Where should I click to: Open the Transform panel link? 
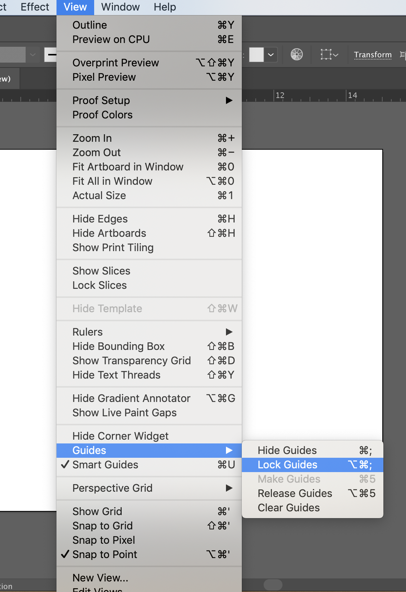372,55
